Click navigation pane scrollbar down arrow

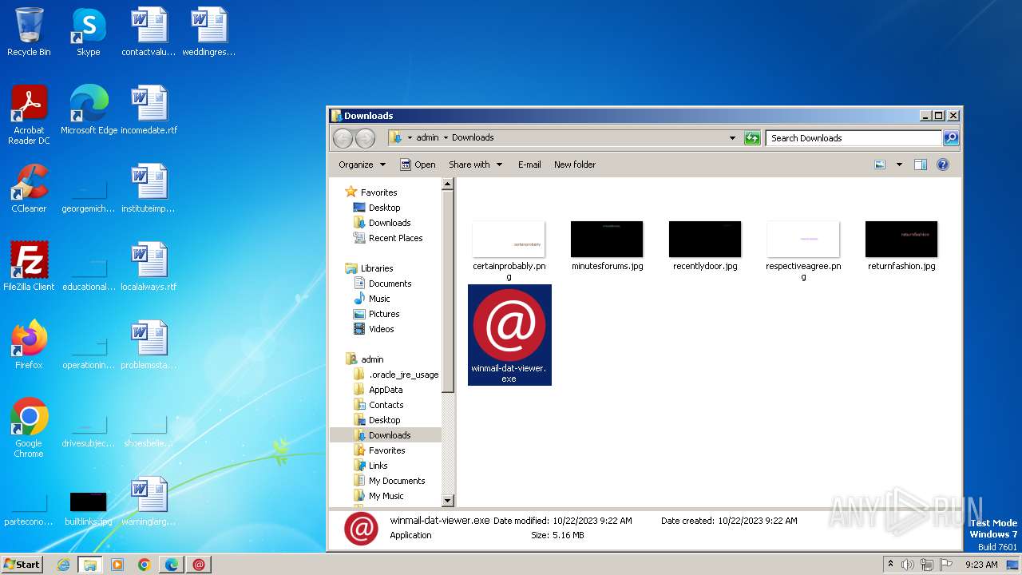[448, 500]
